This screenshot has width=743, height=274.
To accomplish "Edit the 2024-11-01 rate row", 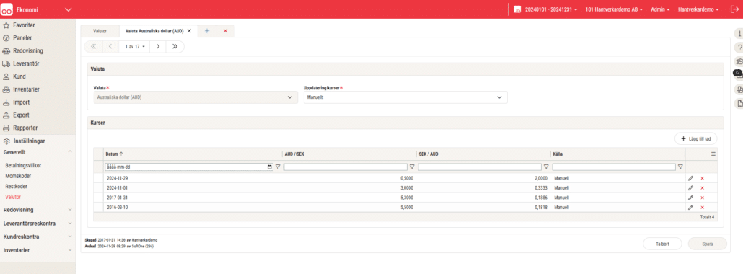I will pos(690,187).
